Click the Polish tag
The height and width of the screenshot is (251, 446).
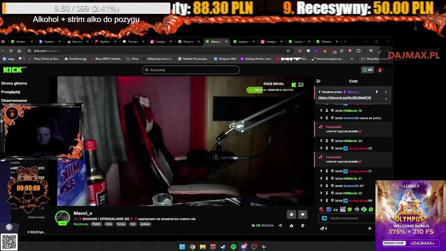(96, 224)
